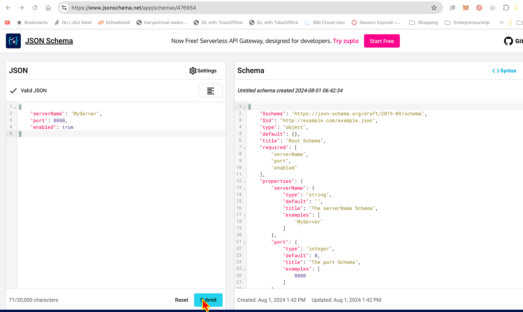The width and height of the screenshot is (523, 312).
Task: Toggle the bookmark star in the address bar
Action: (434, 7)
